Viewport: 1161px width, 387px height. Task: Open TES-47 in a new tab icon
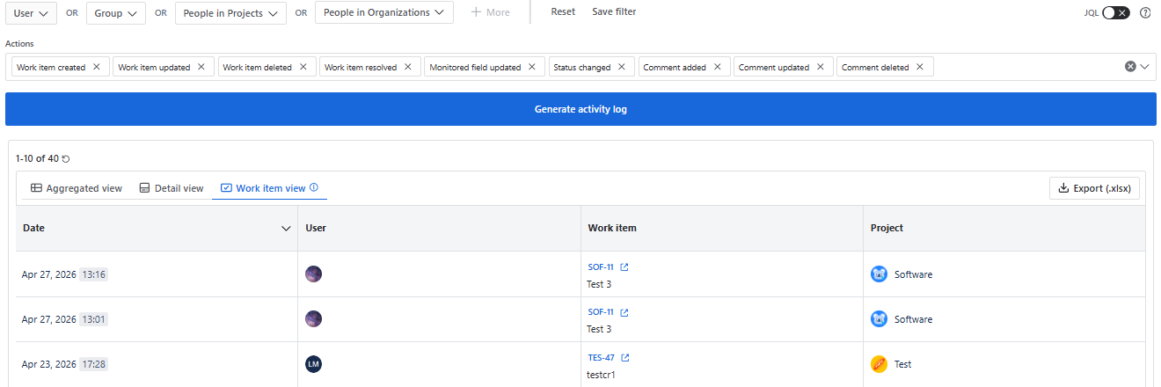pos(625,357)
